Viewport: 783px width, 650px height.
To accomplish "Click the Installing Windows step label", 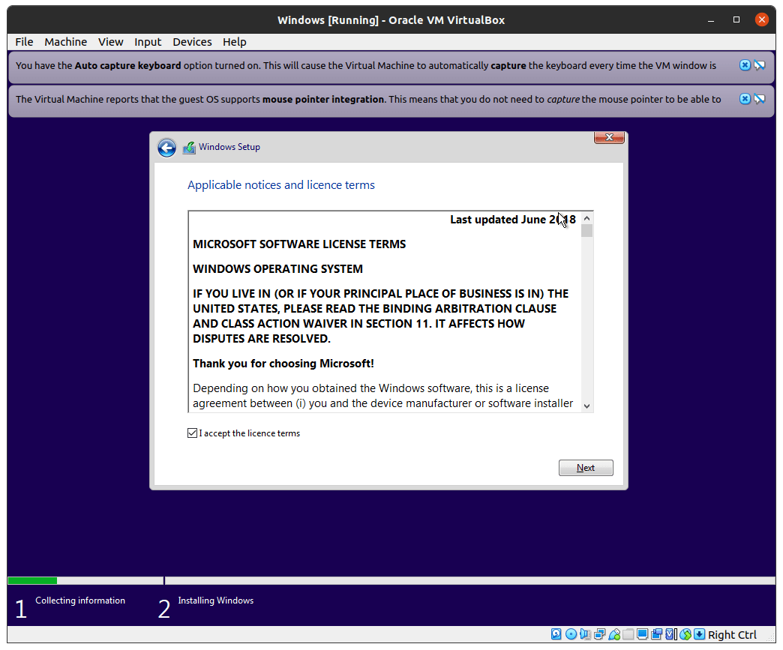I will (x=216, y=601).
